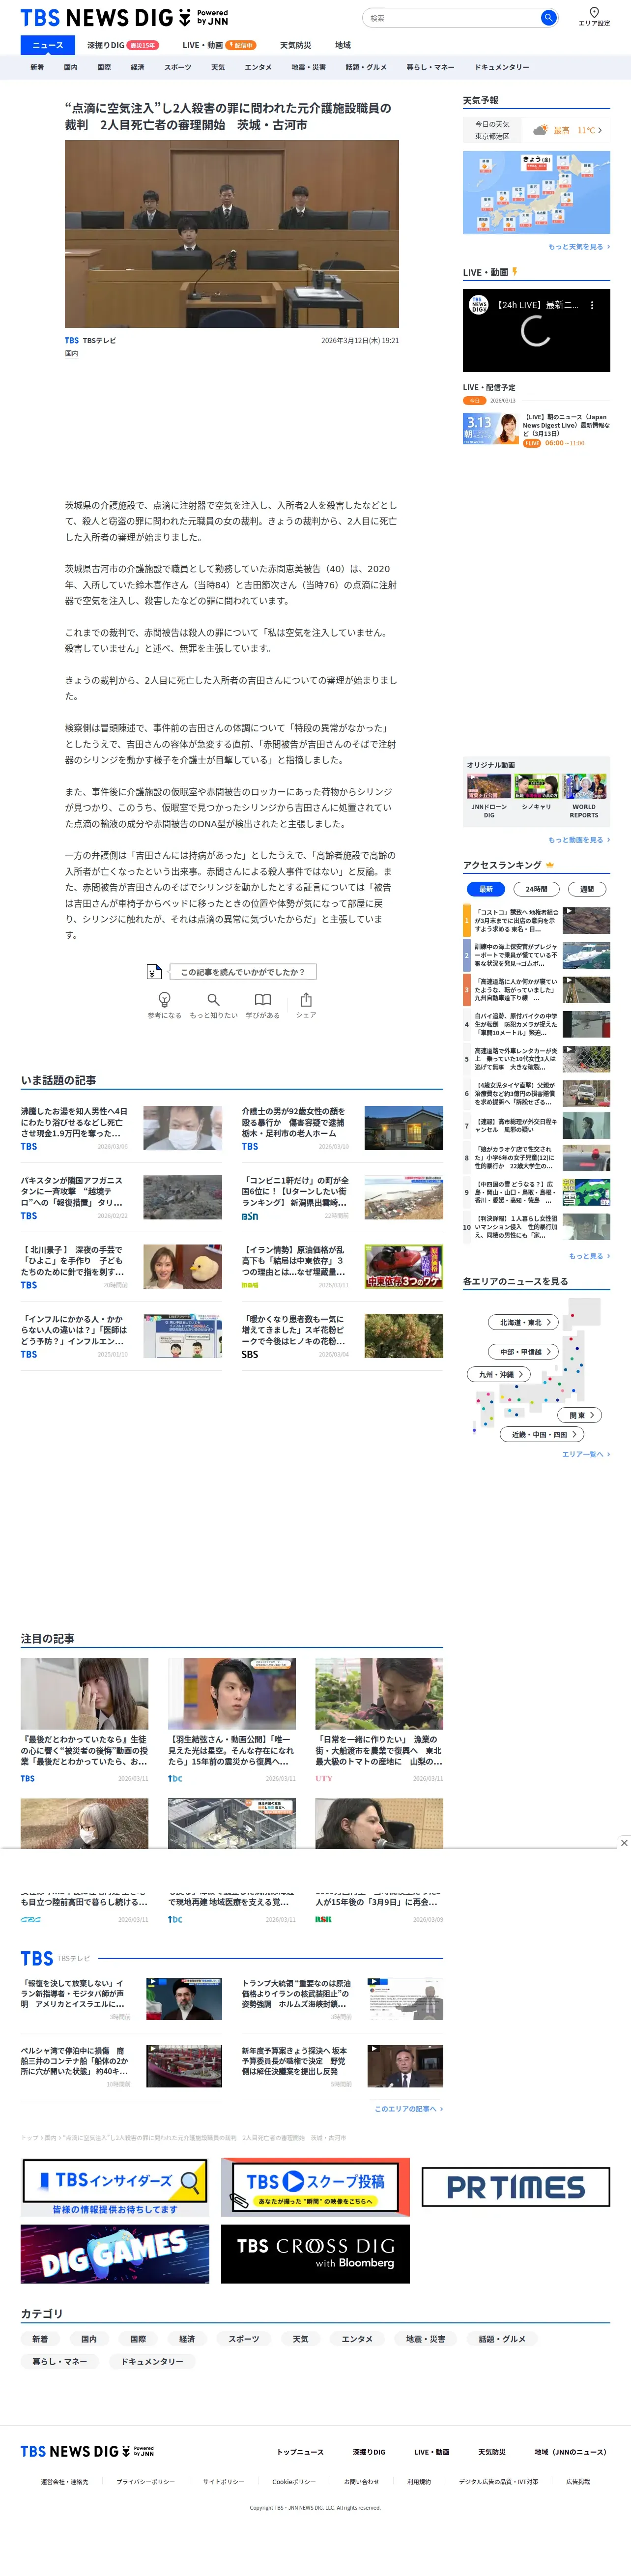Open the JNNドローンDIG video thumbnail
631x2576 pixels.
489,786
